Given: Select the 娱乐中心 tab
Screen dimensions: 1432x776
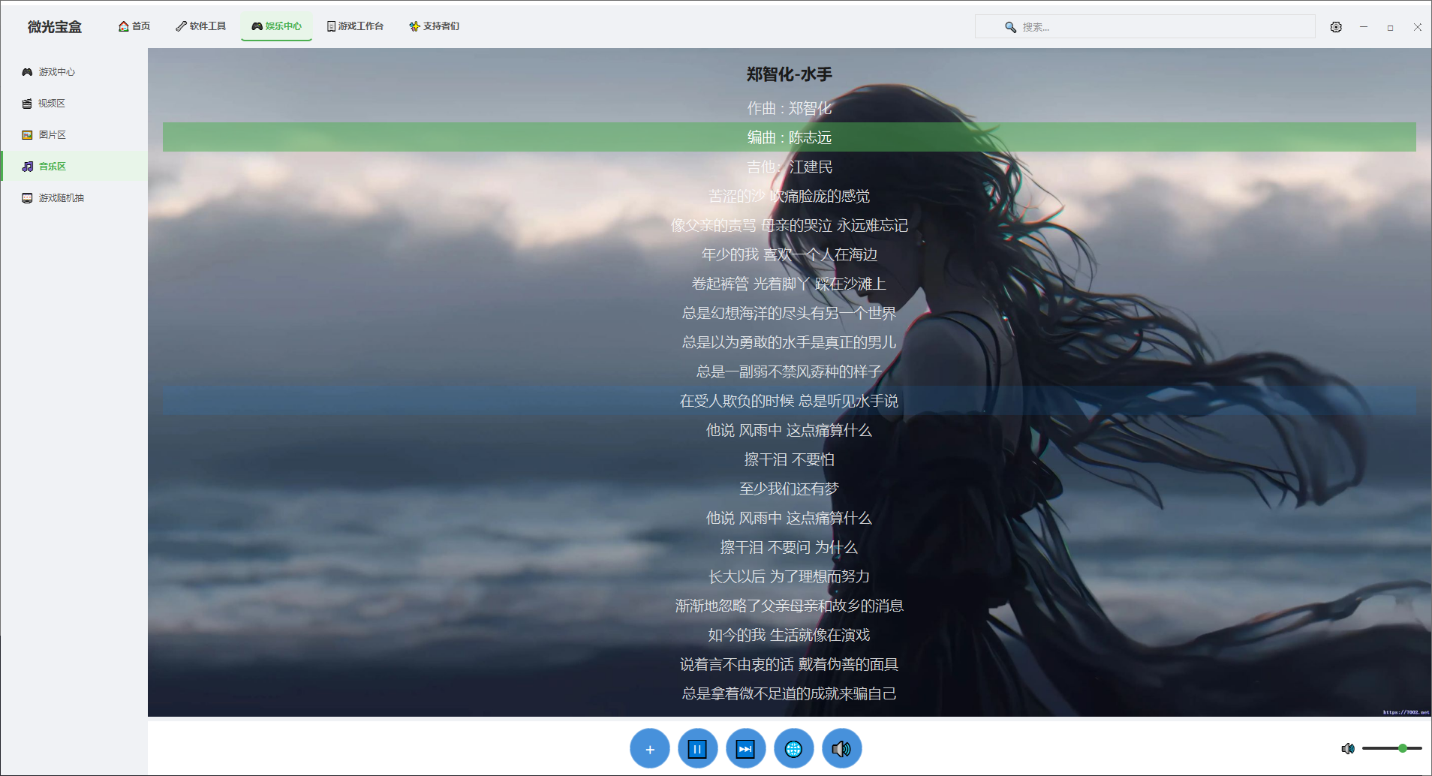Looking at the screenshot, I should coord(276,26).
